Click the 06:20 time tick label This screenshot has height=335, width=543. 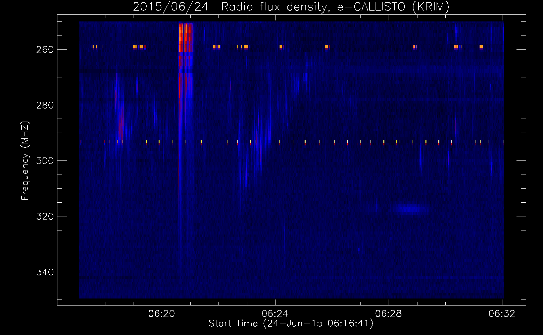(162, 314)
